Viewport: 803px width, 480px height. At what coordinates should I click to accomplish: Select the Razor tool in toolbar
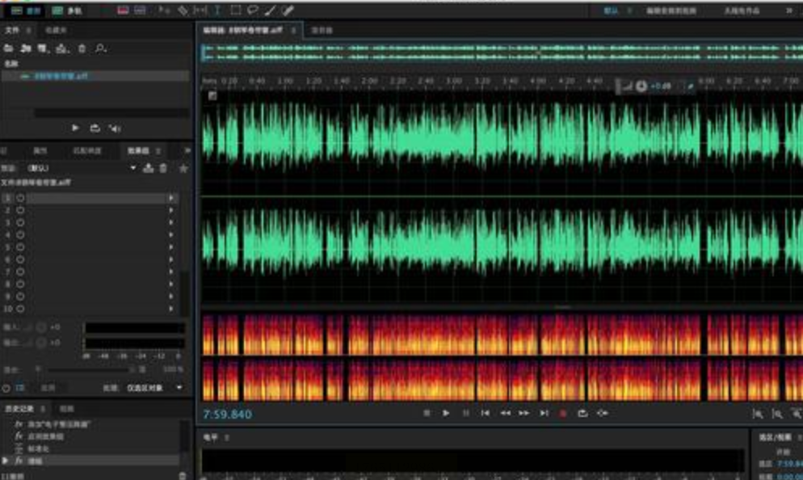[183, 11]
